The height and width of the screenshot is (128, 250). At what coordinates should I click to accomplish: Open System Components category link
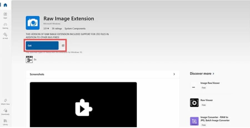point(75,29)
